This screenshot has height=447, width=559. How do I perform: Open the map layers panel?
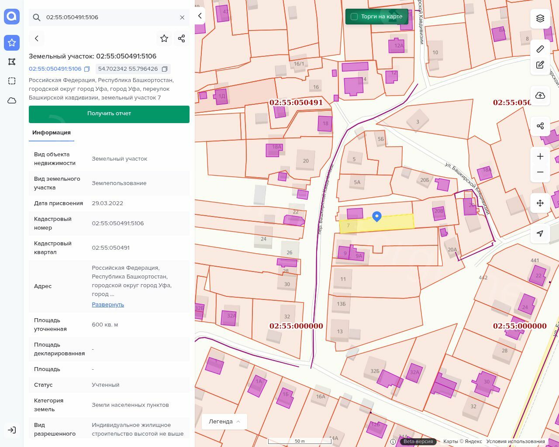click(x=540, y=18)
